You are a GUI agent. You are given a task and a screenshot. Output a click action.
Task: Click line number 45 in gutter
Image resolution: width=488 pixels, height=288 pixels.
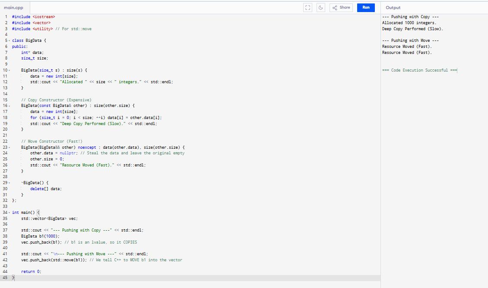5,278
